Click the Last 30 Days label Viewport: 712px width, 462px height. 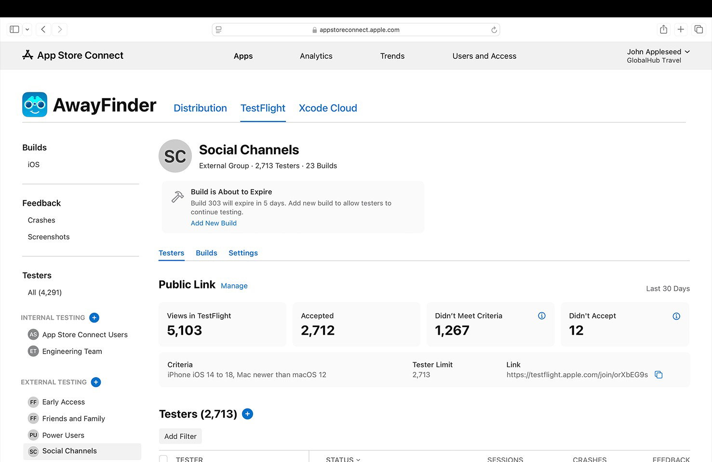[x=668, y=289]
